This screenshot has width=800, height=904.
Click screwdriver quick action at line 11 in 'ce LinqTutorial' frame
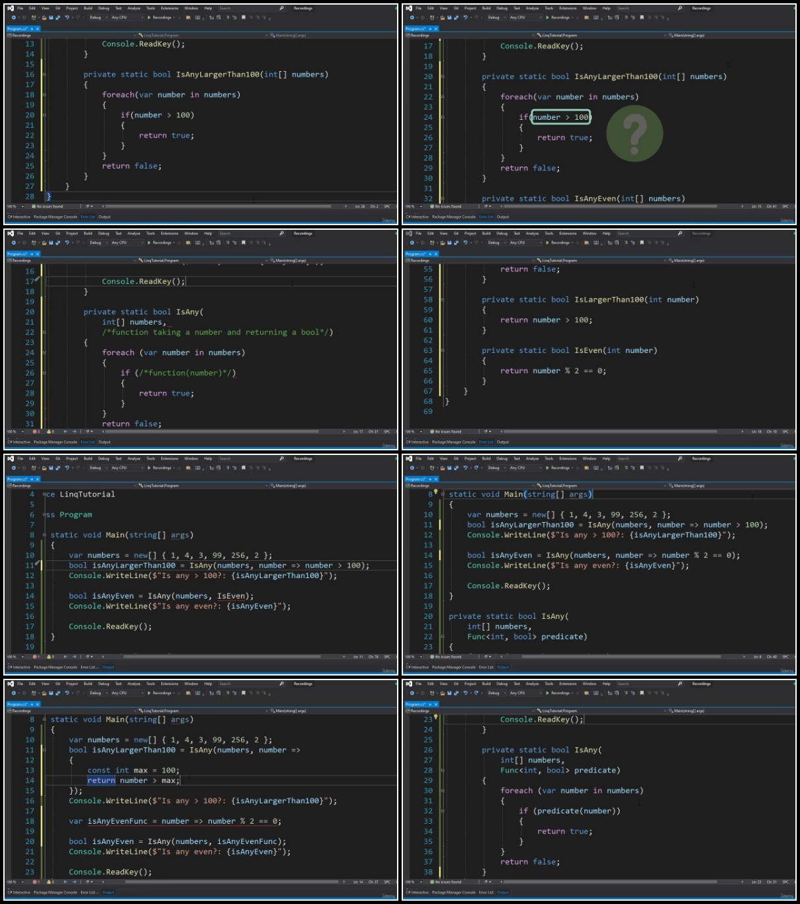[38, 563]
